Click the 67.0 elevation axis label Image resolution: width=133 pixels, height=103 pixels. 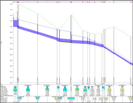point(11,43)
